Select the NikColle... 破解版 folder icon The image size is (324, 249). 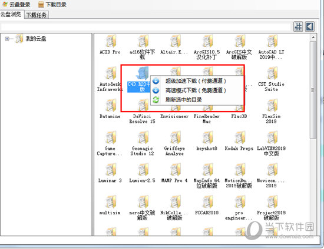tap(176, 201)
